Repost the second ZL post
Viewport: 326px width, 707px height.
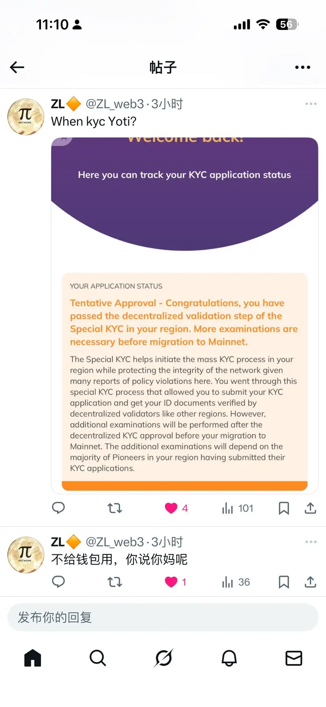point(115,582)
